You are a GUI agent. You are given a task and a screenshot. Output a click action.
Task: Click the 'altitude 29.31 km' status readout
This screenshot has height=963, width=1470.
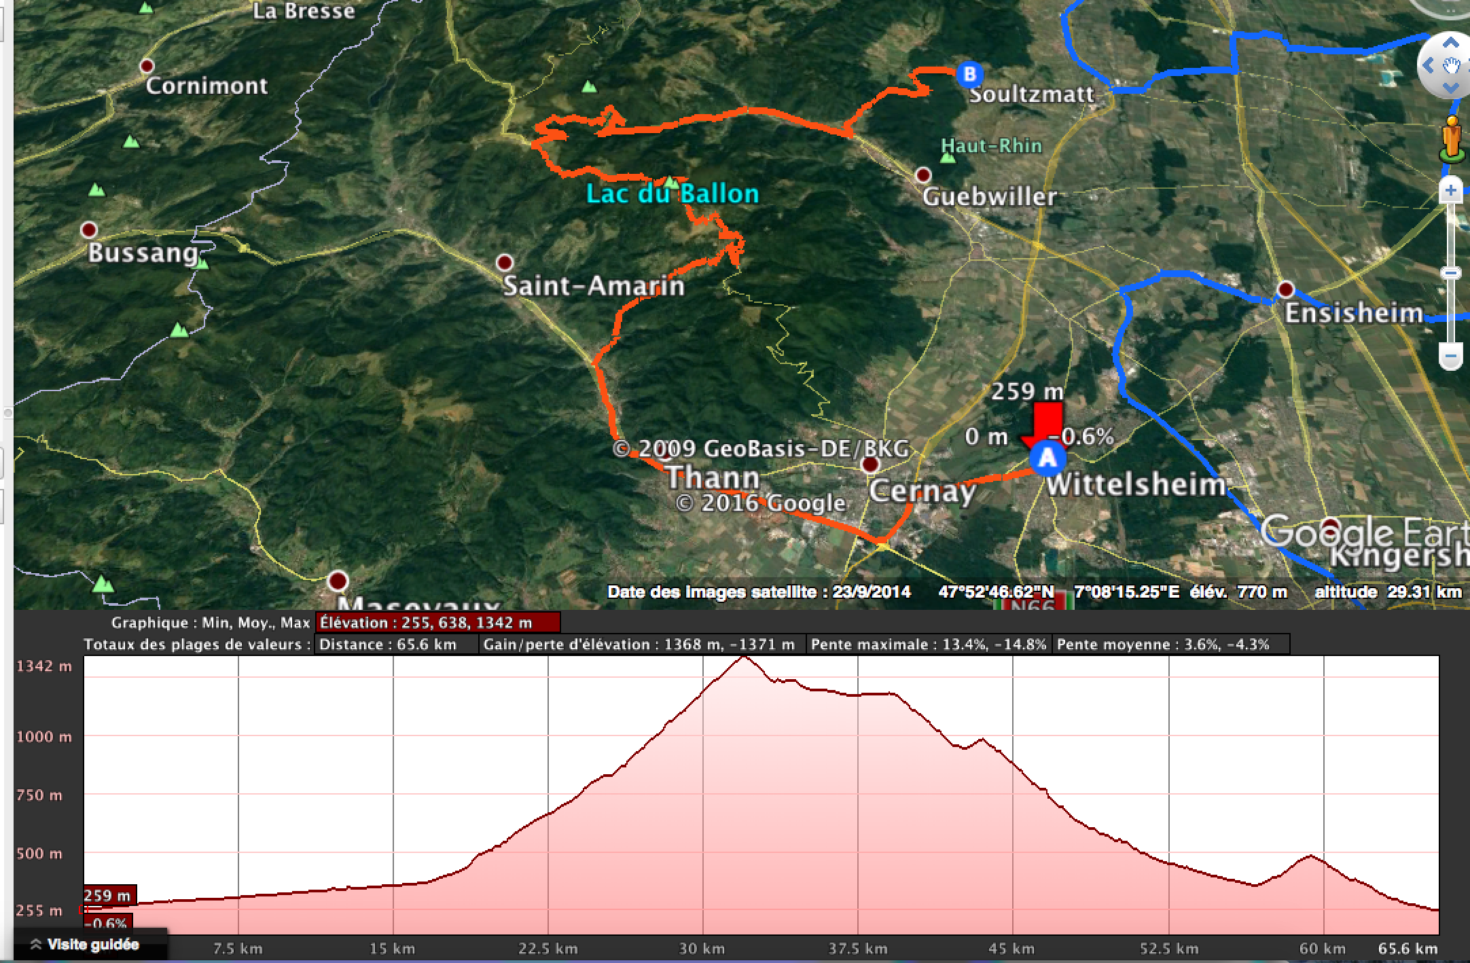pyautogui.click(x=1388, y=592)
